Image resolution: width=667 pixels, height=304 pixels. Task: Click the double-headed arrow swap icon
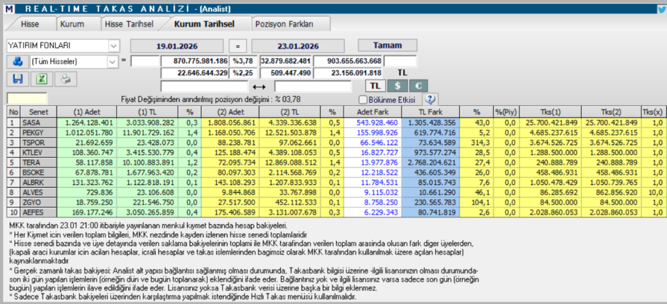click(x=259, y=86)
